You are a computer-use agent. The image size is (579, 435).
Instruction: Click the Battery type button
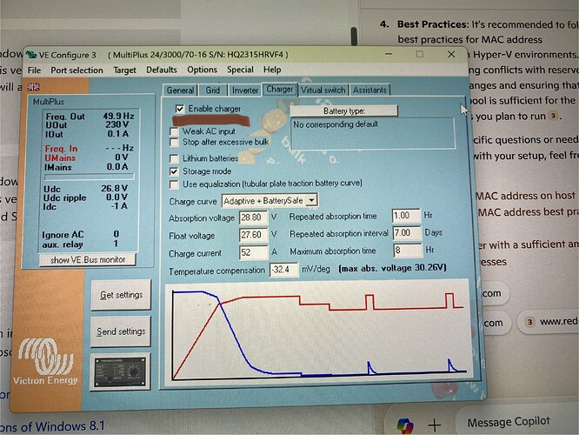click(x=344, y=110)
